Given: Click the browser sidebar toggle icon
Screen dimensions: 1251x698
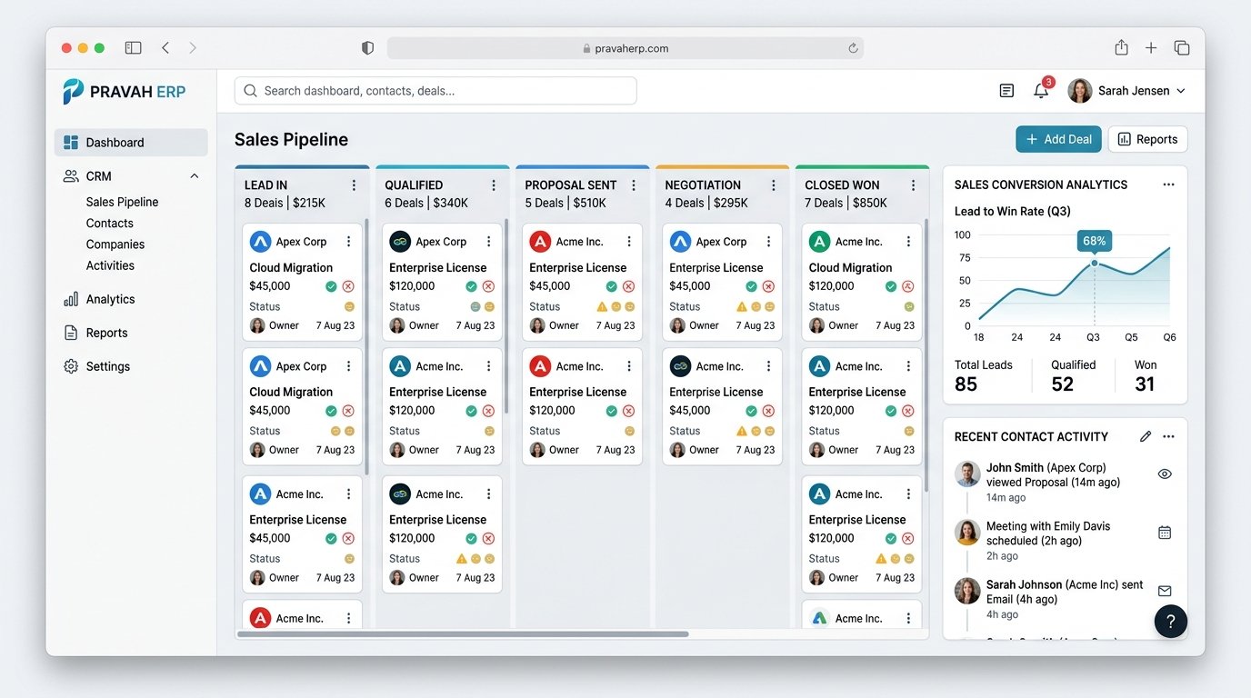Looking at the screenshot, I should point(133,48).
